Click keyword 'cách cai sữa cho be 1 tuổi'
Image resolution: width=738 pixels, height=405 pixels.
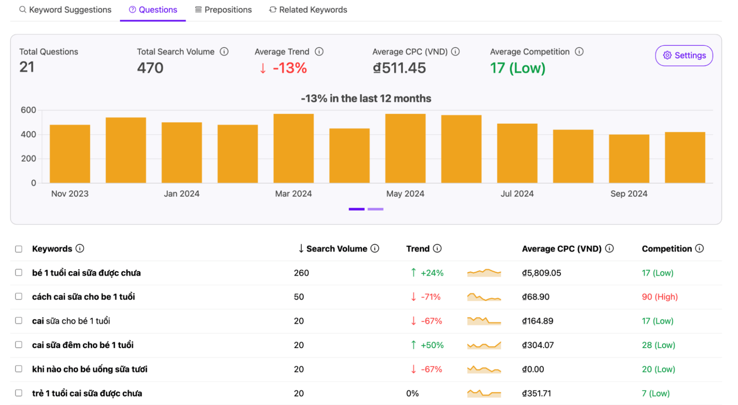[83, 297]
